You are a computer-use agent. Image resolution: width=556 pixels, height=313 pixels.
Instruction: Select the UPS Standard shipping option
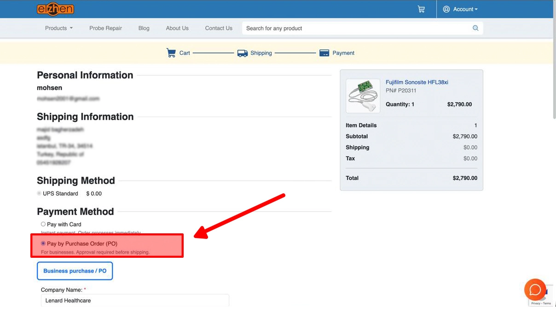39,193
